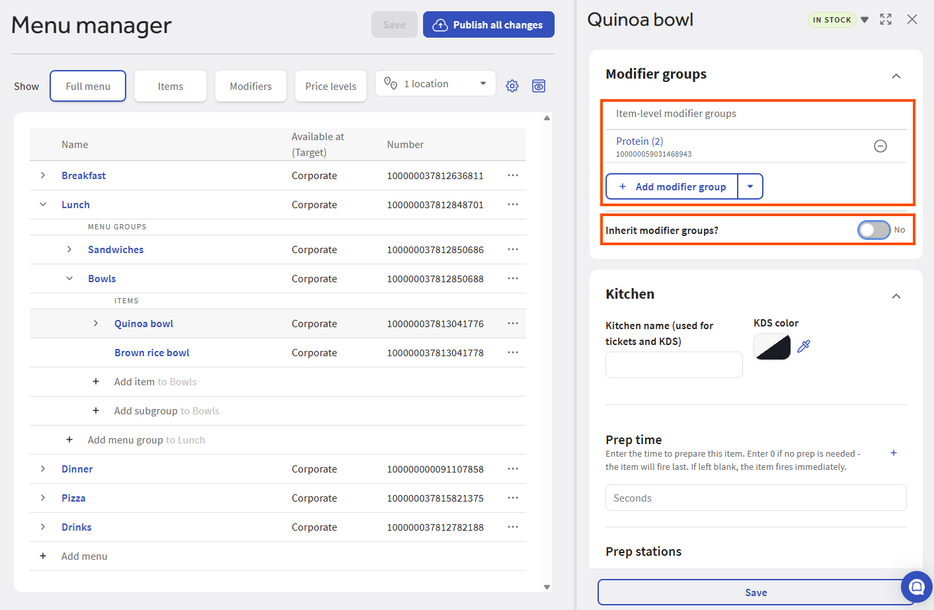This screenshot has height=610, width=934.
Task: Click the preview eye icon near location
Action: point(539,86)
